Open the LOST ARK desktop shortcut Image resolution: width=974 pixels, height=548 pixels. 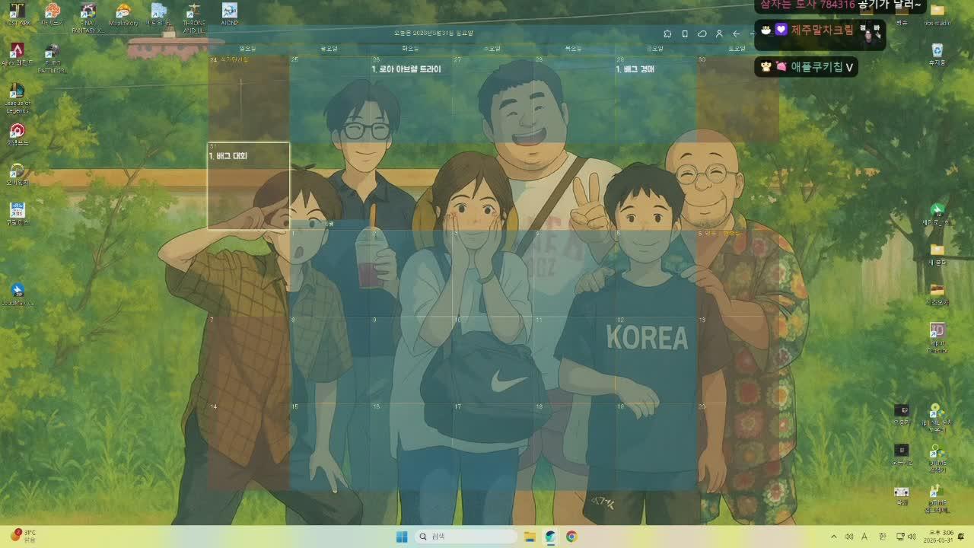click(17, 14)
